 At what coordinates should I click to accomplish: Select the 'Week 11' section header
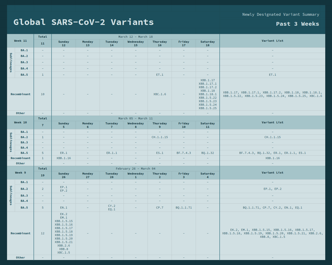pos(20,41)
